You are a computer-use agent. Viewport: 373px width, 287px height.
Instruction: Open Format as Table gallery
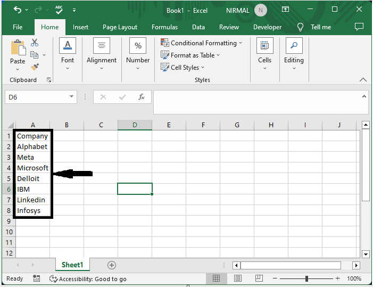[x=190, y=55]
